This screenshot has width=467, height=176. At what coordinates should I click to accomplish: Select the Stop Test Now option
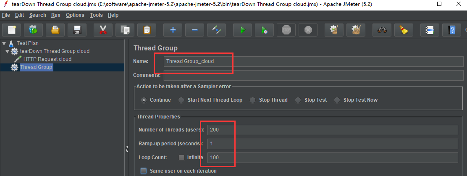click(x=337, y=100)
